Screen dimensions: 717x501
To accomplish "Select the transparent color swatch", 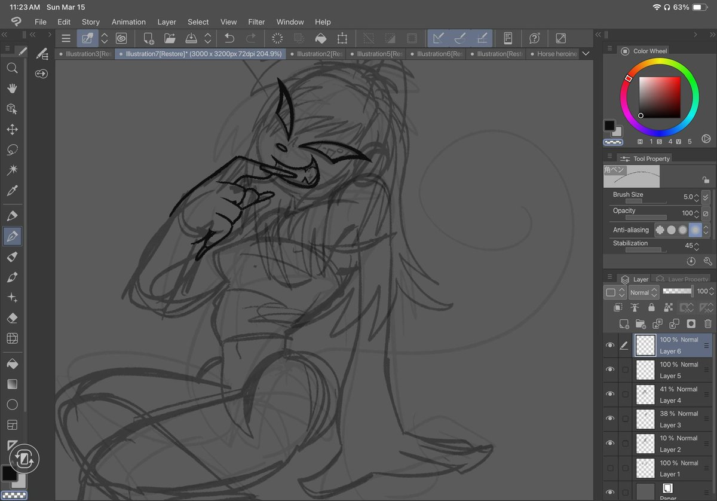I will pos(614,142).
